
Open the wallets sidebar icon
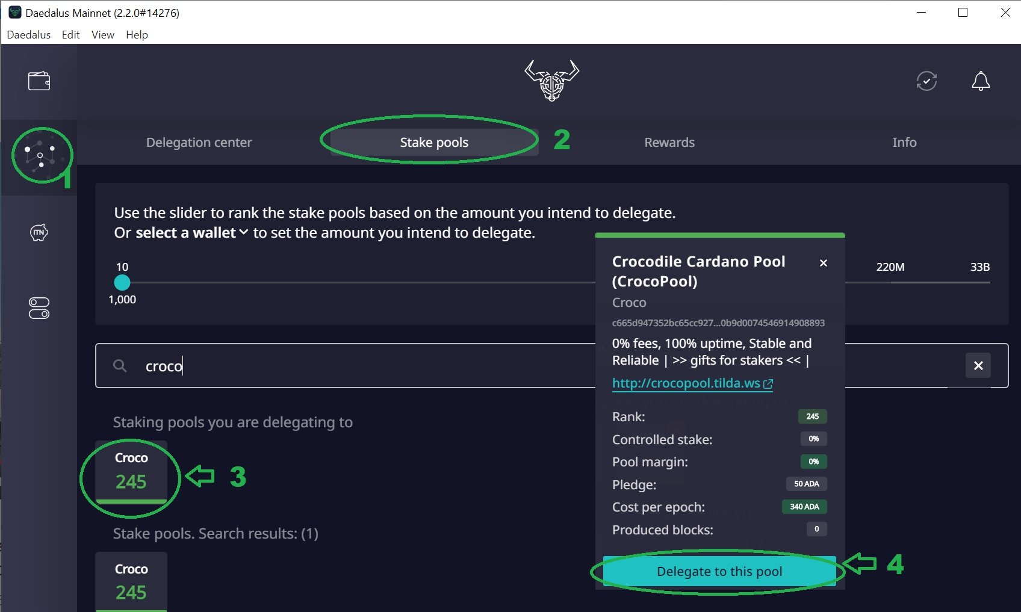tap(39, 81)
